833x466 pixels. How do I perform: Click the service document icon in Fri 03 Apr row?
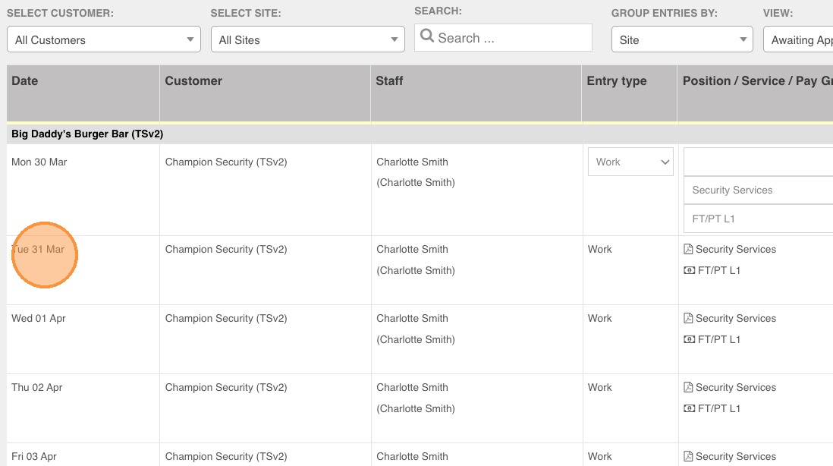(x=688, y=456)
